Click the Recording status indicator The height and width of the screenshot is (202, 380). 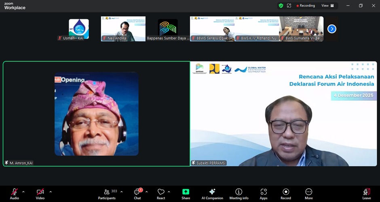click(x=306, y=6)
